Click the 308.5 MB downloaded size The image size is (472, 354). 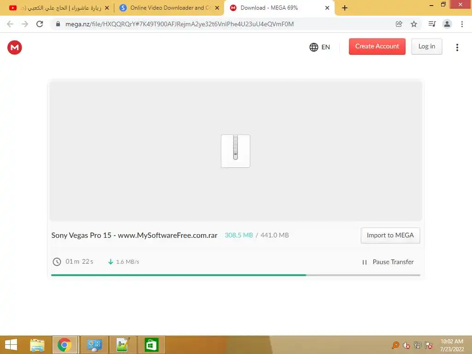(239, 235)
